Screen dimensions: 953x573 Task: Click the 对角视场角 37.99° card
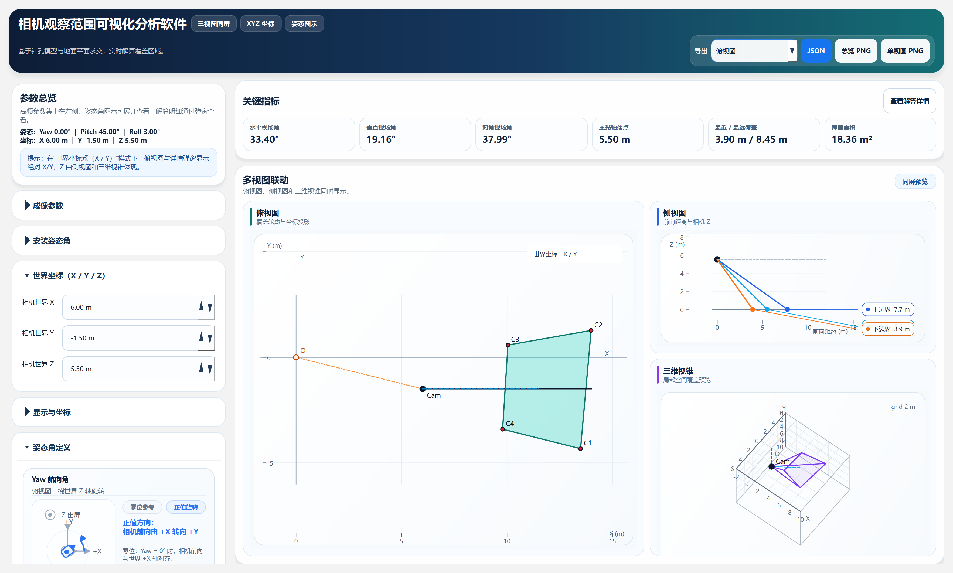pos(531,134)
